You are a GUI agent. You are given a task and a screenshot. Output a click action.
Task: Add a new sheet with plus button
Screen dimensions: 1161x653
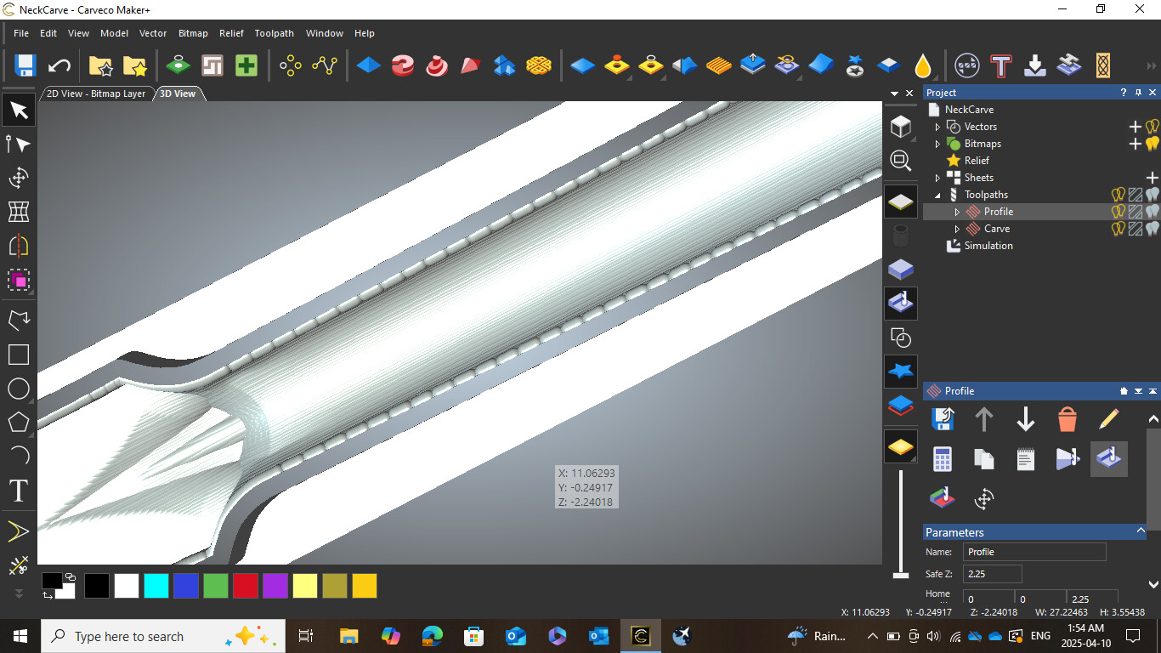(1153, 178)
